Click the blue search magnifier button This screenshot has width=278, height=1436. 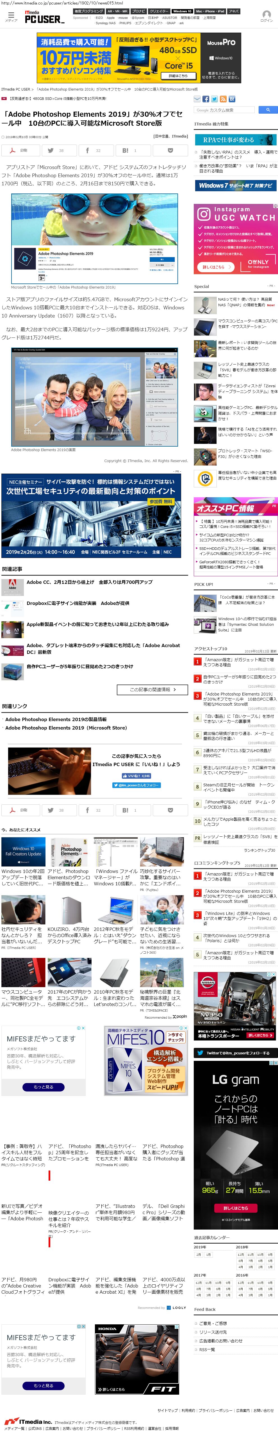click(x=267, y=110)
